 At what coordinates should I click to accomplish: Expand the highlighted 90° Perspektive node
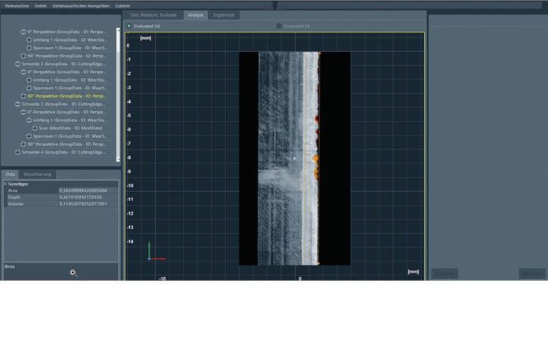(x=23, y=96)
